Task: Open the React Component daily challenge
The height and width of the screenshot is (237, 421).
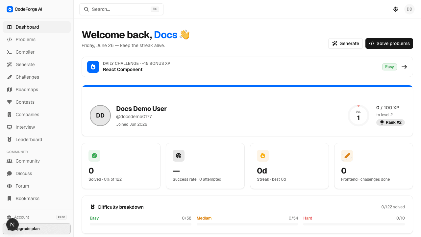Action: [247, 67]
